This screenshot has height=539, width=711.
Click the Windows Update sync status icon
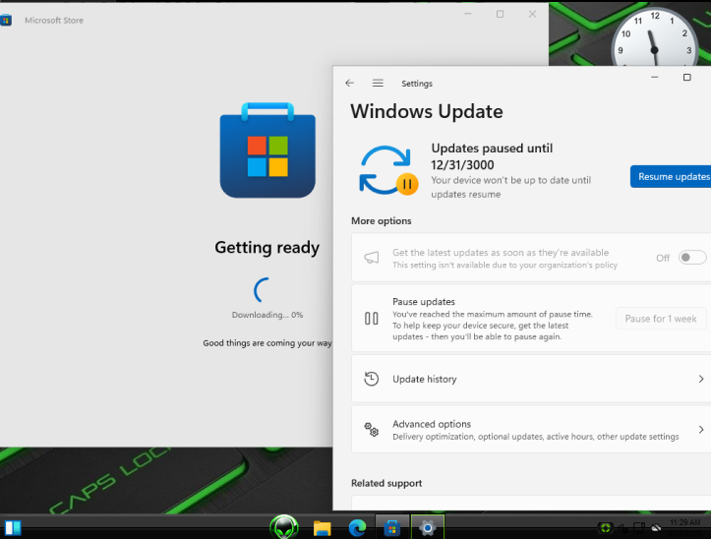tap(388, 170)
